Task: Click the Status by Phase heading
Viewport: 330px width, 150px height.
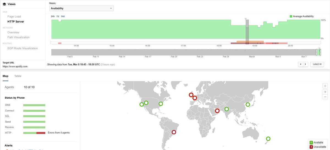Action: (15, 98)
